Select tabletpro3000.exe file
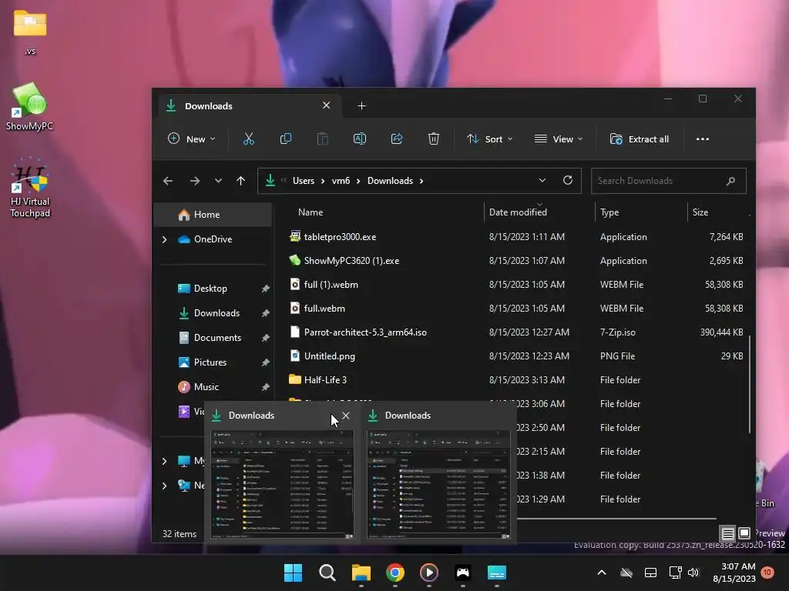 click(x=517, y=237)
